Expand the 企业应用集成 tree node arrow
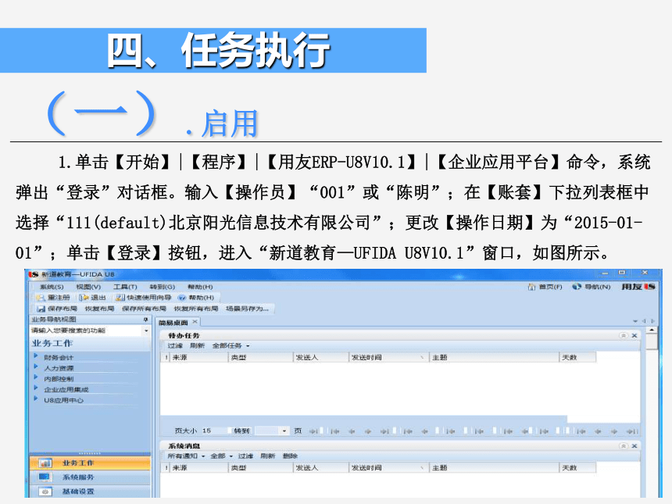This screenshot has width=672, height=504. coord(36,388)
